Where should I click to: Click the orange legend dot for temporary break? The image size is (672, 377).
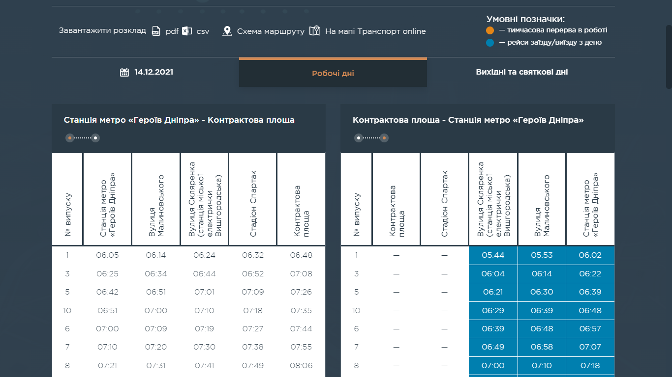coord(490,30)
